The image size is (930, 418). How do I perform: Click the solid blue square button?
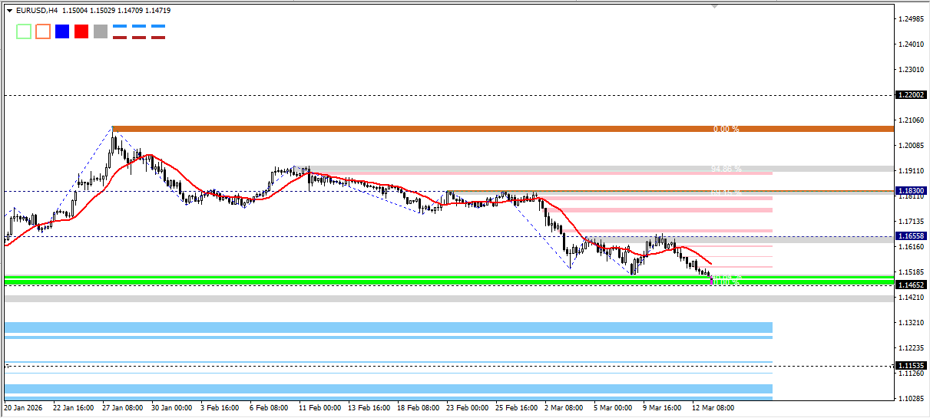[62, 31]
